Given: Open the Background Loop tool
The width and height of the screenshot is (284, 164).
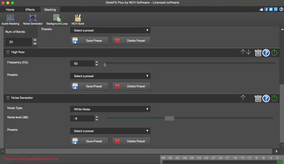Looking at the screenshot, I should point(57,20).
